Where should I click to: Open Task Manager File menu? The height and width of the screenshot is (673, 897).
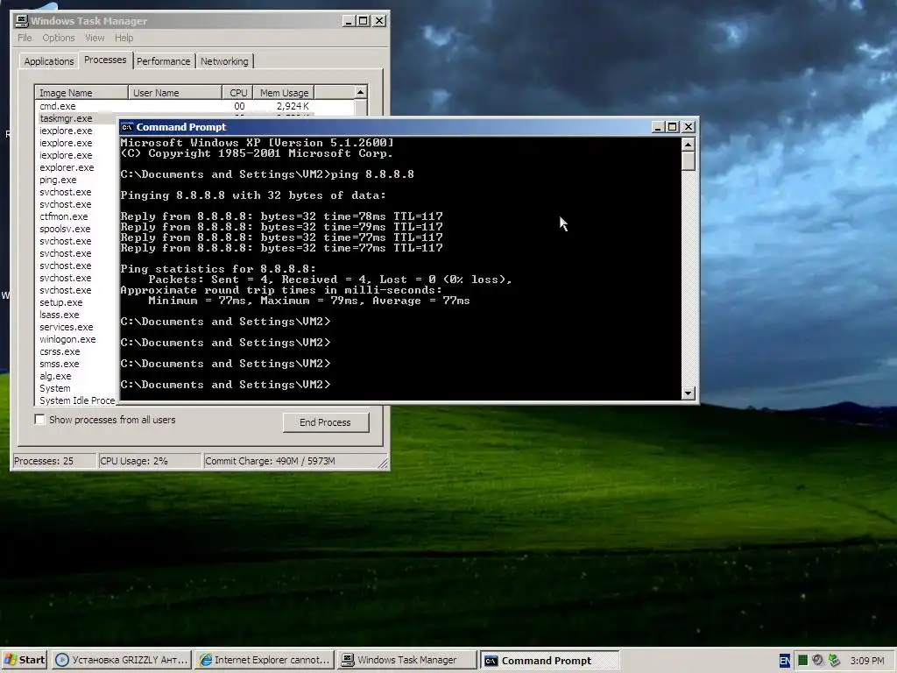[x=25, y=38]
